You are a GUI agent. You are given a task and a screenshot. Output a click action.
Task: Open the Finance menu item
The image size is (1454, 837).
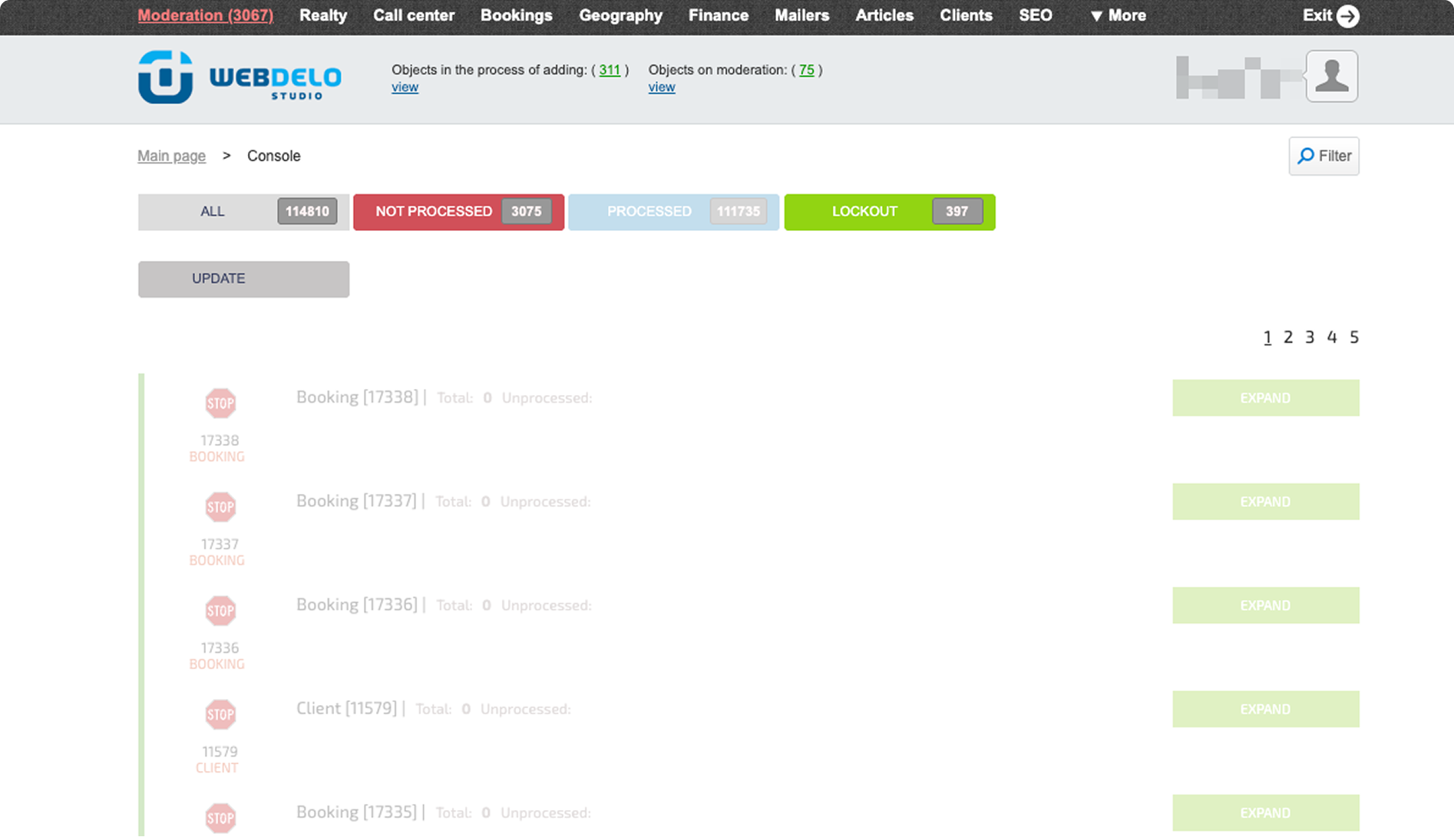point(718,16)
